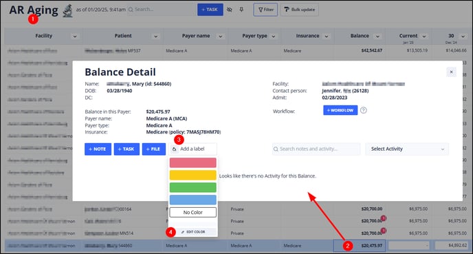Expand the Facility column dropdown
473x254 pixels.
click(x=74, y=36)
